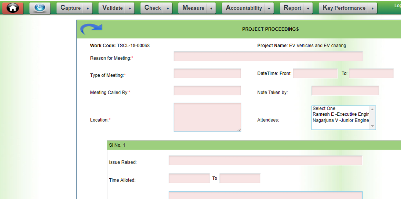Click the globe icon button
Viewport: 401px width, 199px height.
tap(40, 8)
